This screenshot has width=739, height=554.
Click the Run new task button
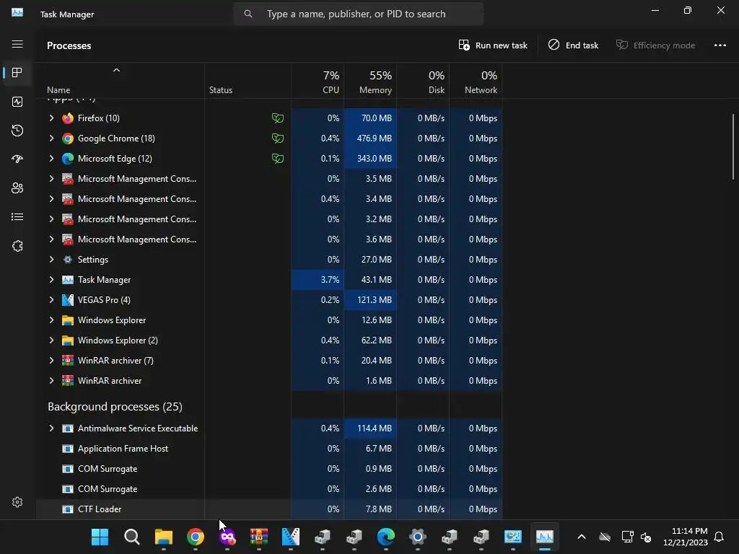[x=493, y=45]
